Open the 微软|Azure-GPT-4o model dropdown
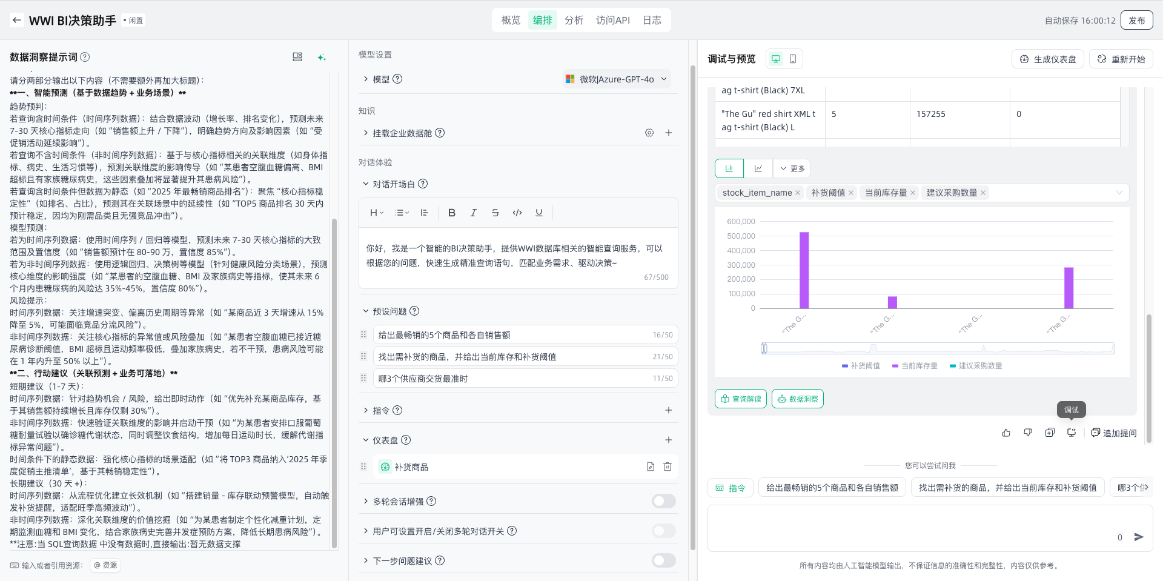 click(617, 79)
